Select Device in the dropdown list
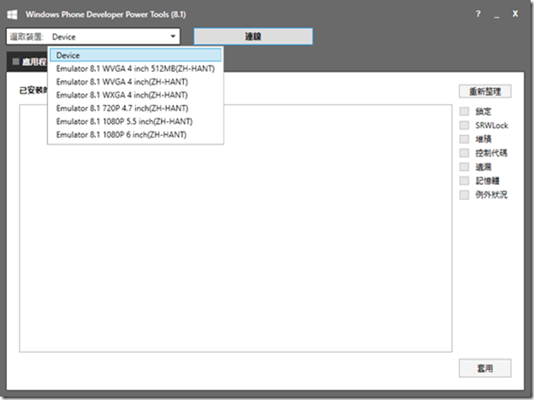The width and height of the screenshot is (534, 400). 135,55
